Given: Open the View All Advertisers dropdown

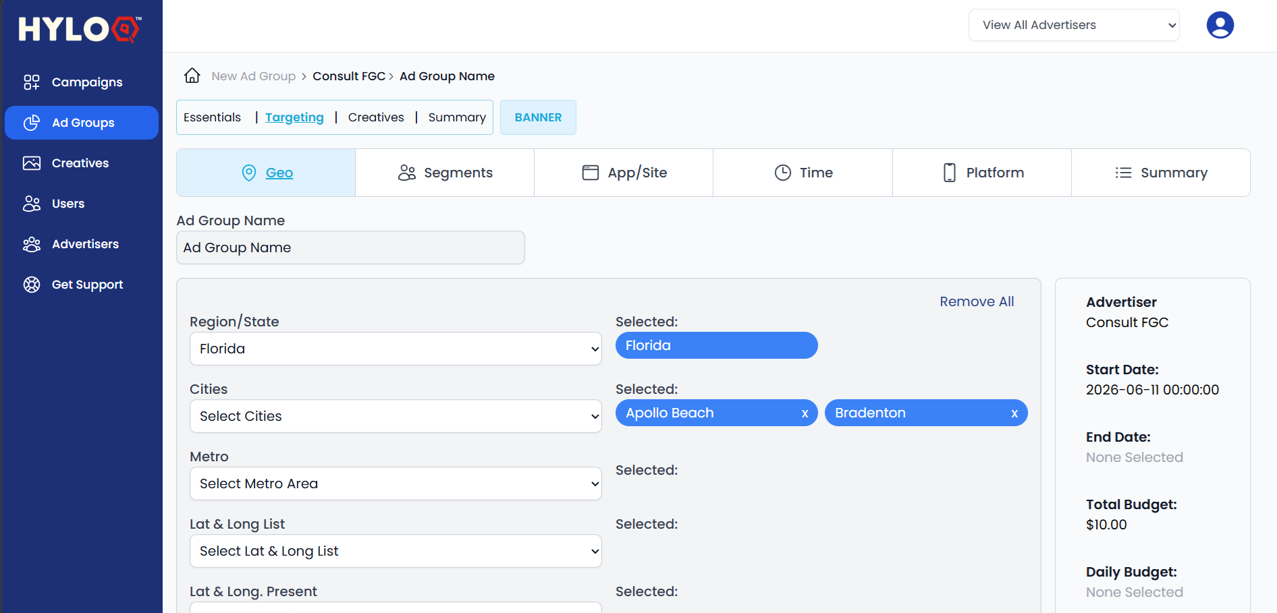Looking at the screenshot, I should coord(1074,25).
